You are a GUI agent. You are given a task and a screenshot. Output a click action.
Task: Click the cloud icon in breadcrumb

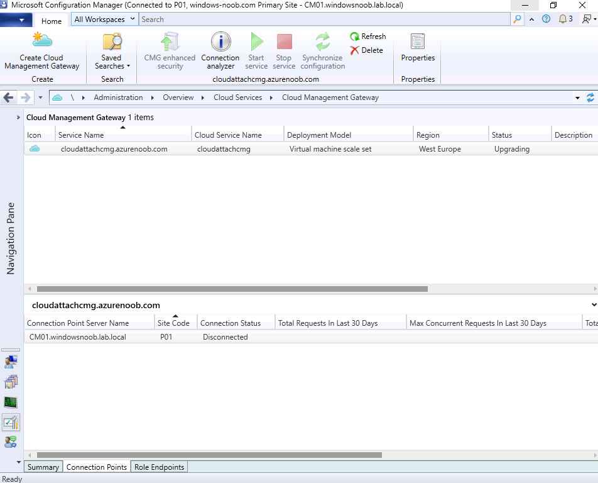click(x=57, y=97)
